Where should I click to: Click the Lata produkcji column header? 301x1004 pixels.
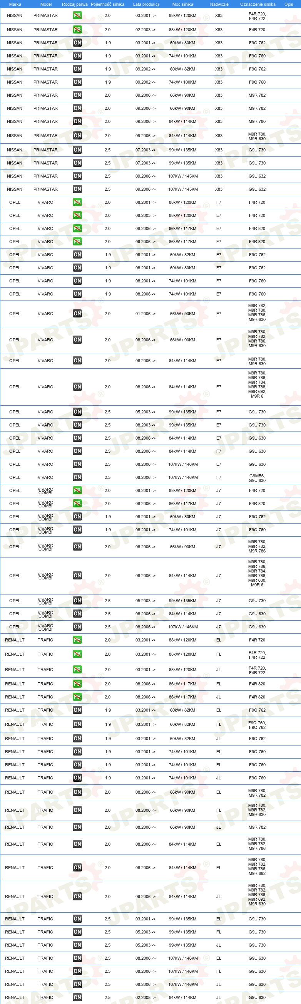[146, 4]
